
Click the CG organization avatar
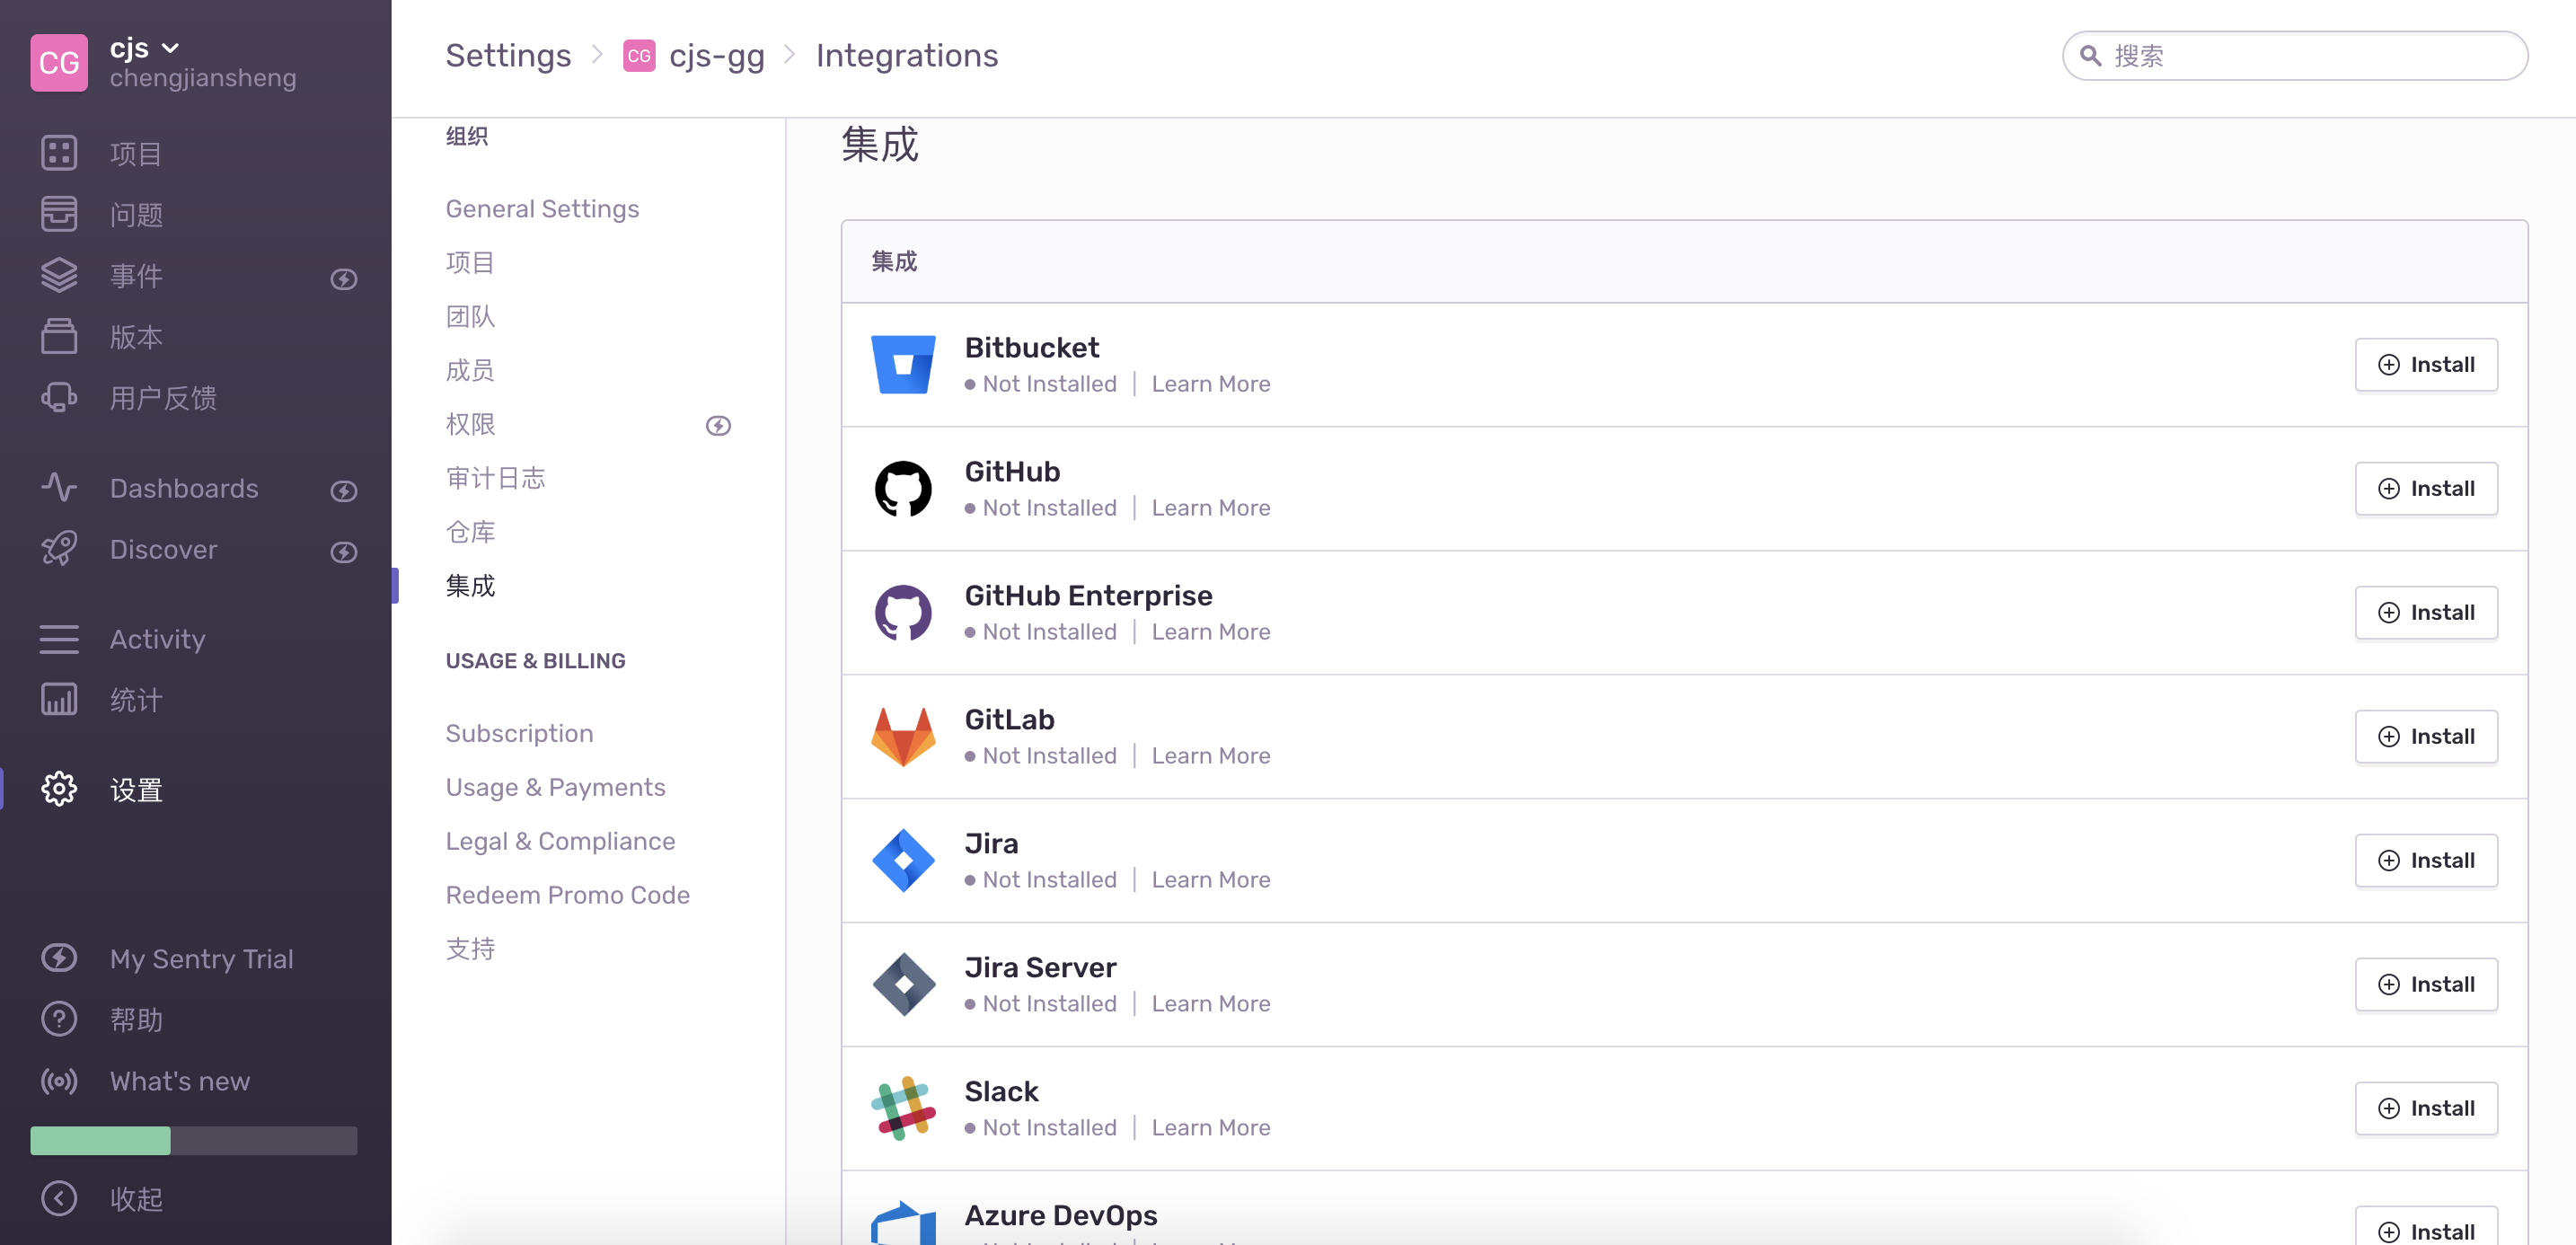[x=59, y=62]
